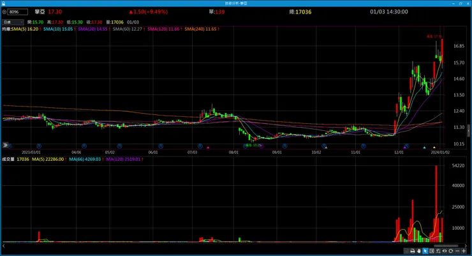
Task: Click the 16.85 price axis label
Action: (459, 46)
